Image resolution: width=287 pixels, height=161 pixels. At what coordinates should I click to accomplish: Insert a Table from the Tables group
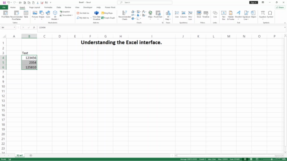click(x=26, y=14)
